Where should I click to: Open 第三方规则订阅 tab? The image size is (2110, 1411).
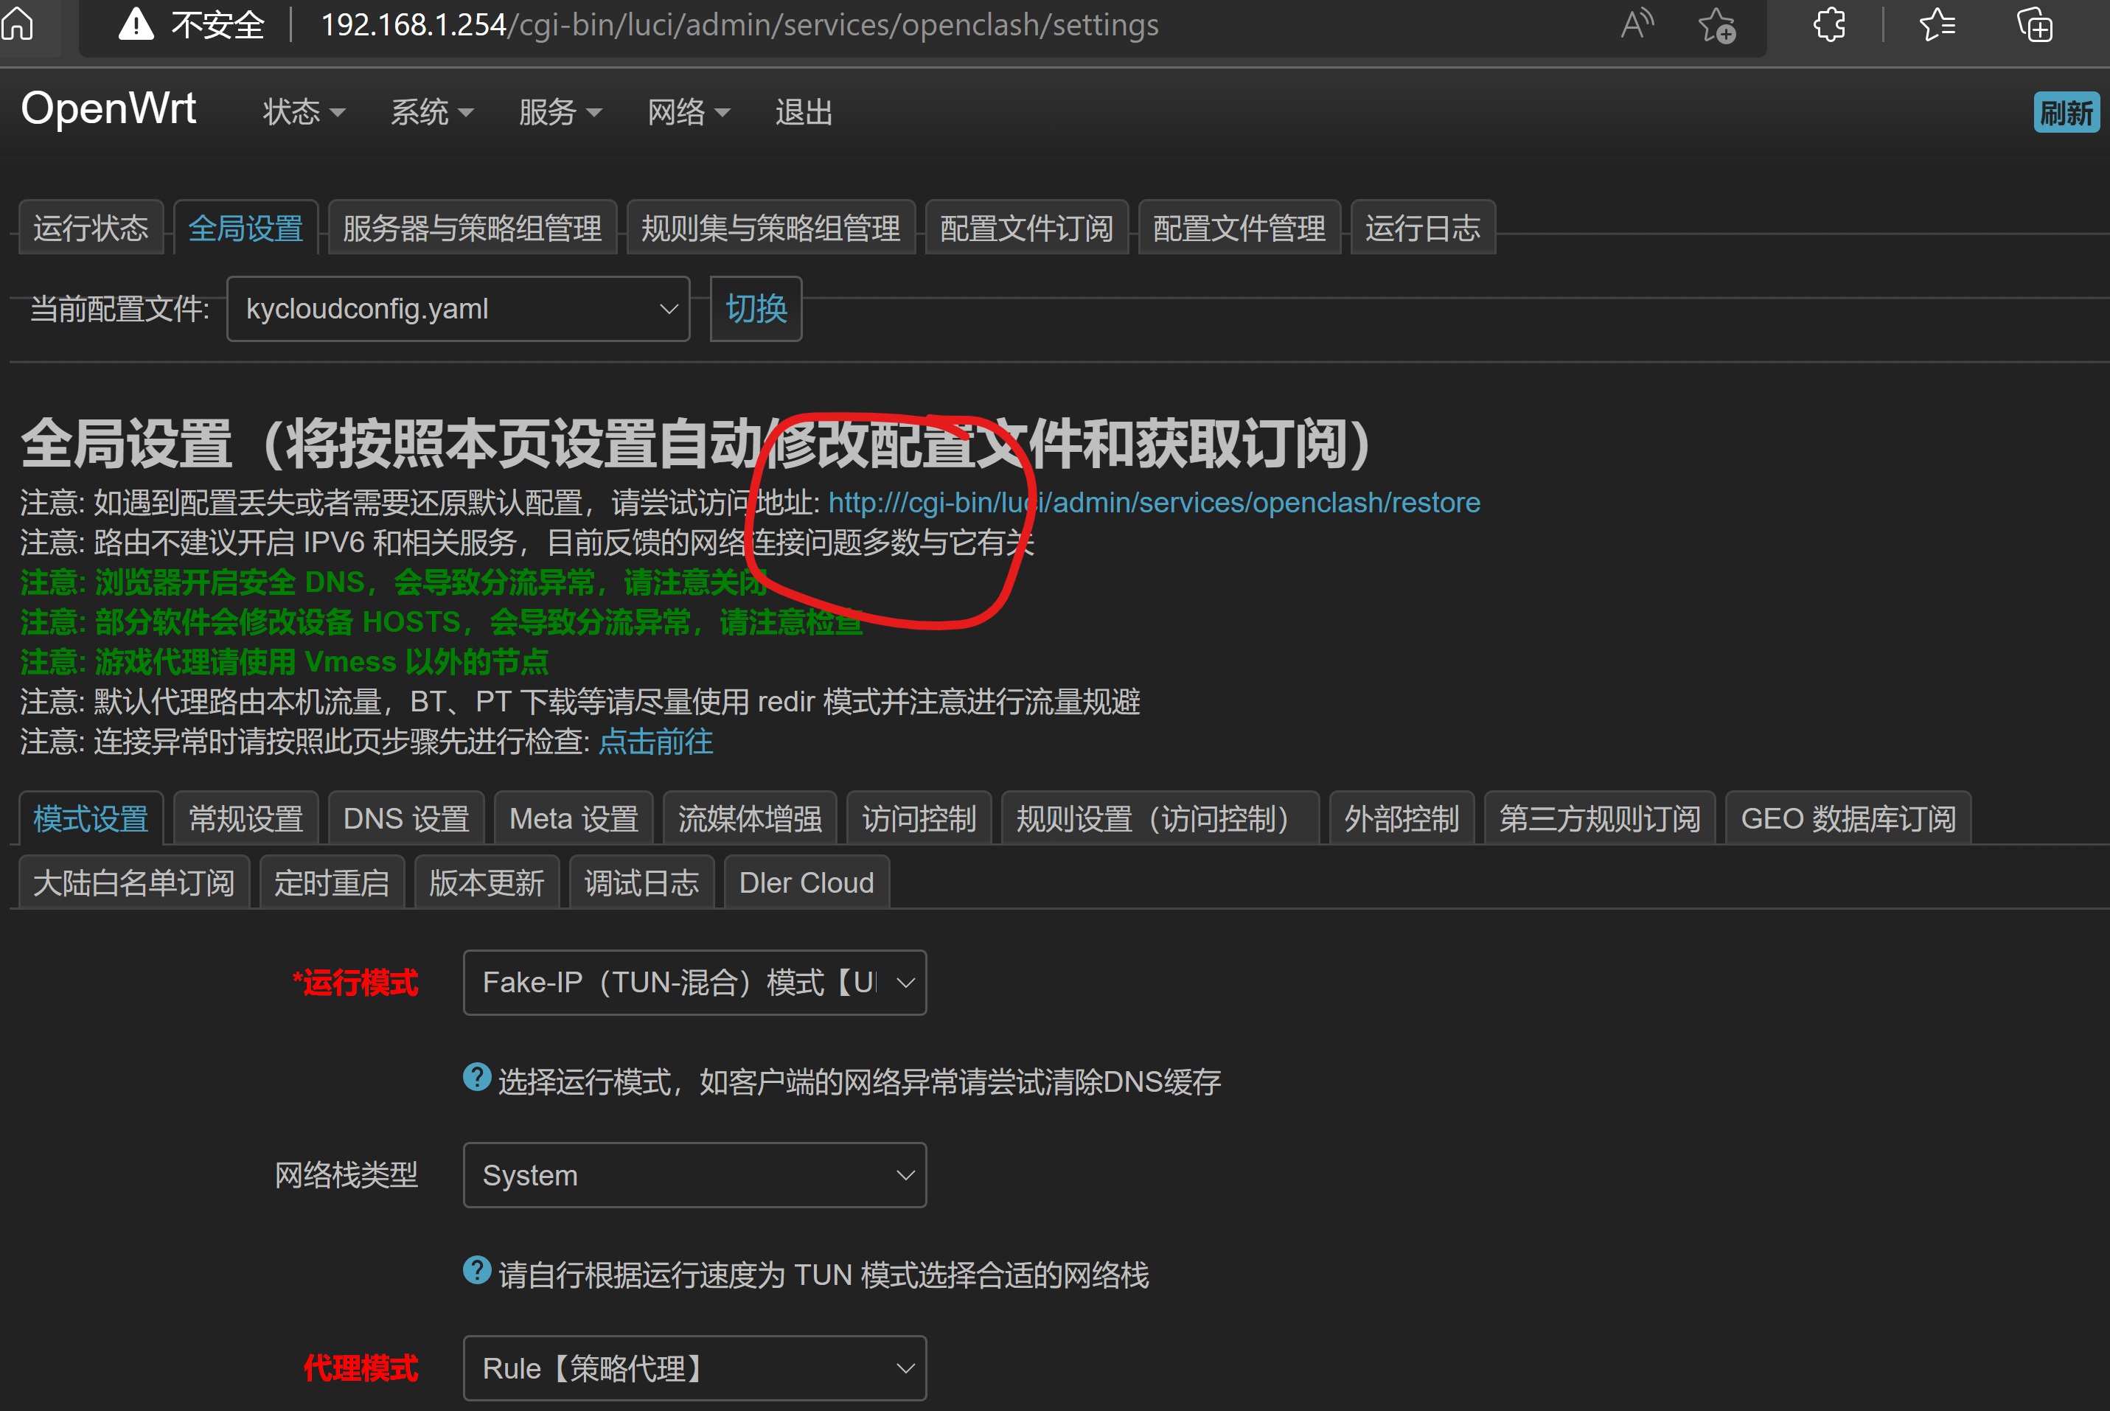pos(1599,818)
